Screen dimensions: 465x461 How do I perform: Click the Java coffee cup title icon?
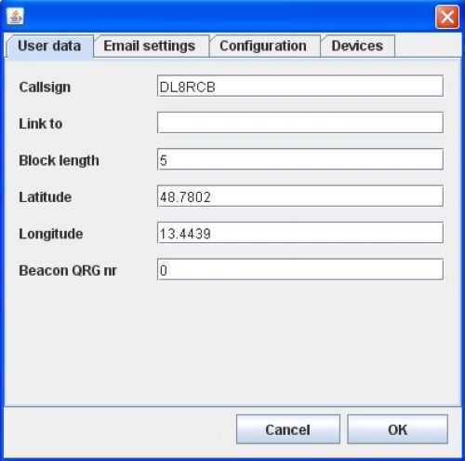(x=15, y=17)
